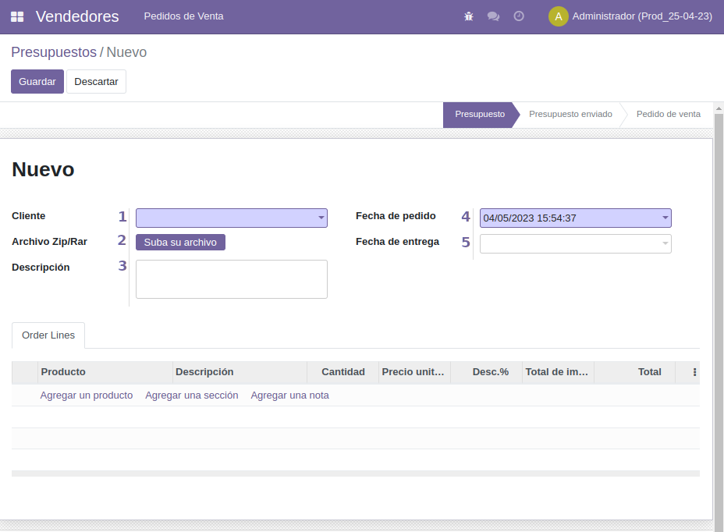The height and width of the screenshot is (532, 724).
Task: Go back via Presupuestos breadcrumb
Action: (54, 52)
